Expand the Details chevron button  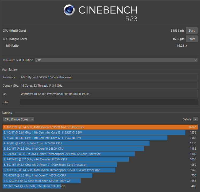[195, 119]
